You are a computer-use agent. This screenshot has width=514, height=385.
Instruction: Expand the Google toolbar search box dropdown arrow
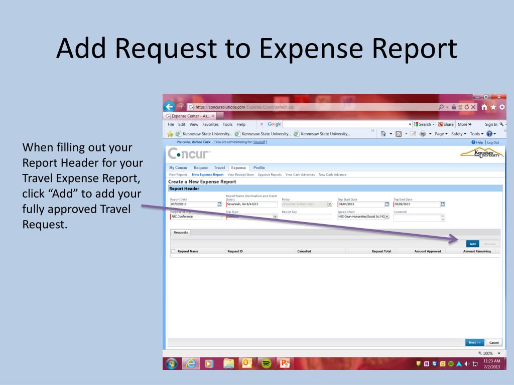pyautogui.click(x=410, y=124)
